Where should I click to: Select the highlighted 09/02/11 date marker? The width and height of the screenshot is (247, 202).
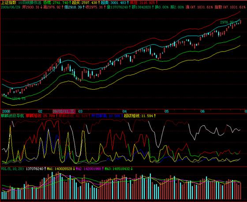coord(64,112)
